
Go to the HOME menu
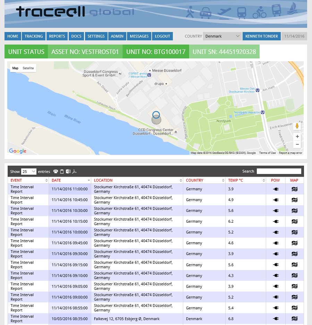13,36
